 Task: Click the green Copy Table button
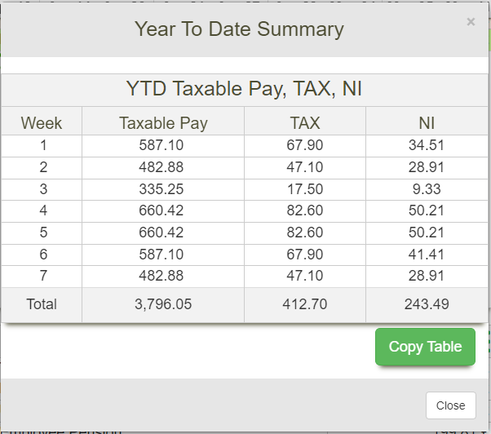[425, 347]
